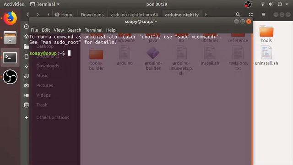The height and width of the screenshot is (165, 293).
Task: Open the volume indicator
Action: pyautogui.click(x=271, y=4)
